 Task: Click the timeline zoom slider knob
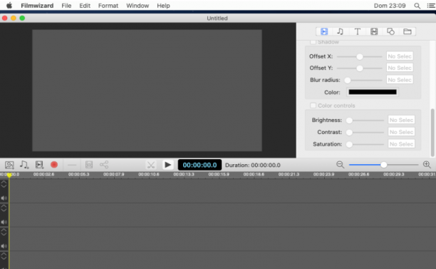tap(383, 165)
